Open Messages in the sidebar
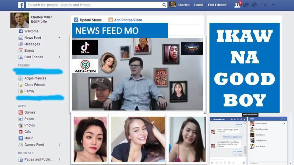This screenshot has width=294, height=165. point(32,44)
